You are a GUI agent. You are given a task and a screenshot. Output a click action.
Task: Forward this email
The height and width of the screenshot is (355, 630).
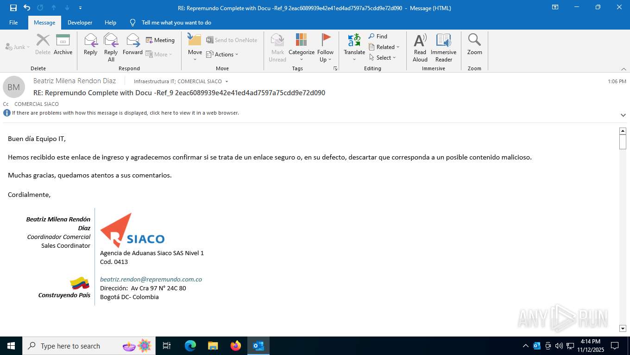(133, 45)
